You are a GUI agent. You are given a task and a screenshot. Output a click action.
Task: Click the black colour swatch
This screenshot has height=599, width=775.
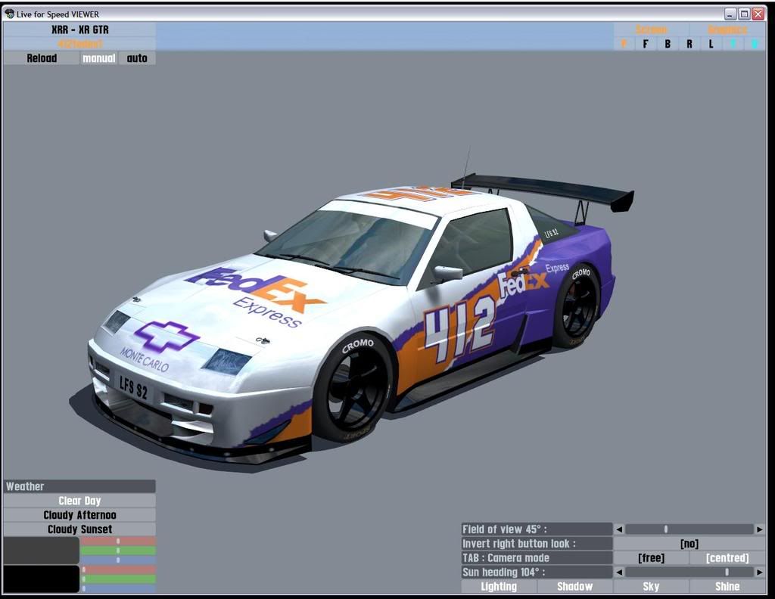42,579
